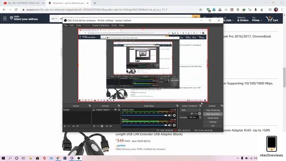
Task: Move the source up with the Sources up arrow
Action: (x=107, y=126)
